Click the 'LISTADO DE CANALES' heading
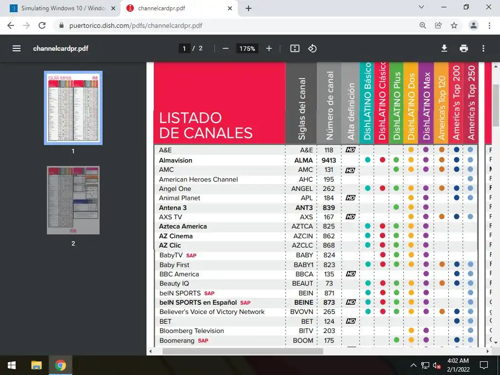Screen dimensions: 500x375 coord(206,125)
